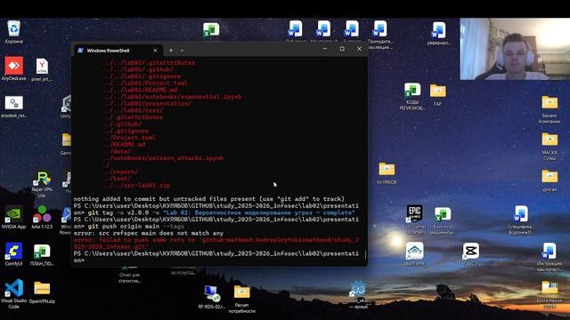Close the PowerShell window
570x320 pixels.
click(359, 49)
